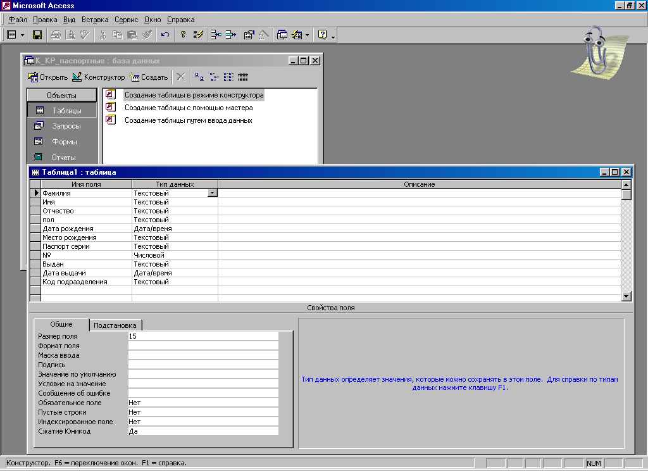The width and height of the screenshot is (648, 471).
Task: Run the Spelling check icon
Action: (x=85, y=35)
